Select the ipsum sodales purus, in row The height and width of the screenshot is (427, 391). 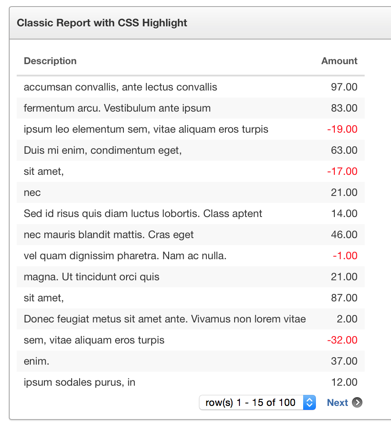click(x=191, y=382)
